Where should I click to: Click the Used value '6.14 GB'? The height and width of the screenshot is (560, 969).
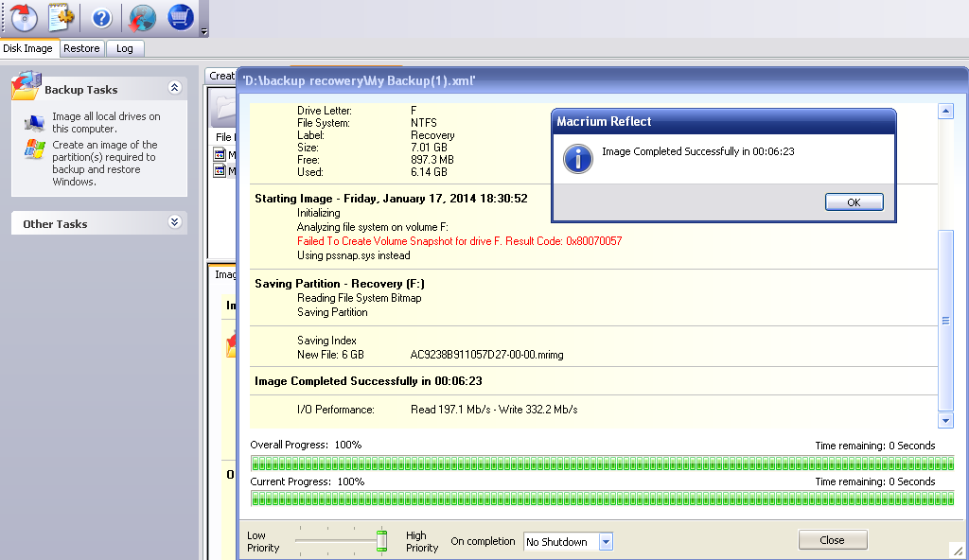(429, 172)
